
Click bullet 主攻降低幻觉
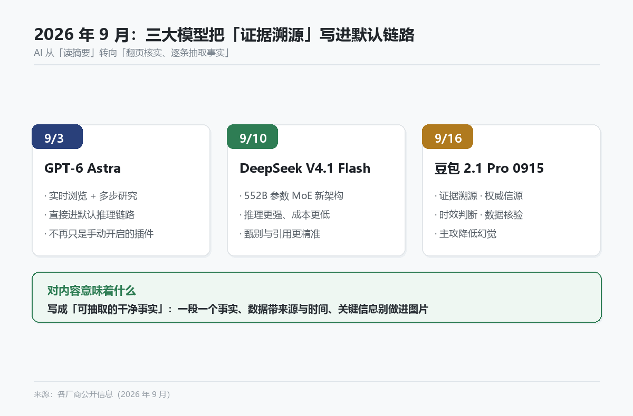click(466, 234)
